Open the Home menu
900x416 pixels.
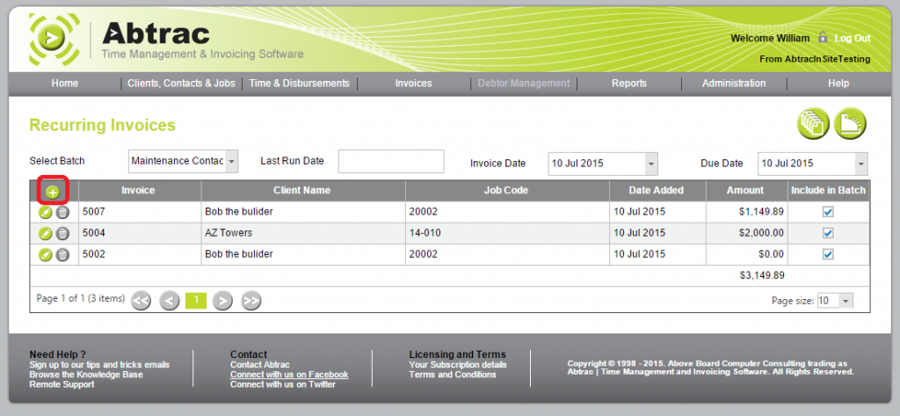coord(64,84)
